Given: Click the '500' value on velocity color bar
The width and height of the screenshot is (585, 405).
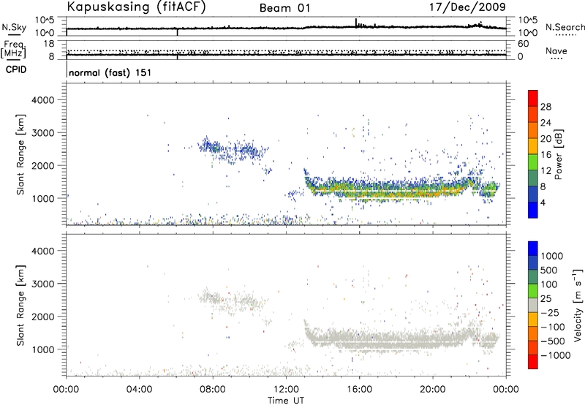Looking at the screenshot, I should click(549, 270).
